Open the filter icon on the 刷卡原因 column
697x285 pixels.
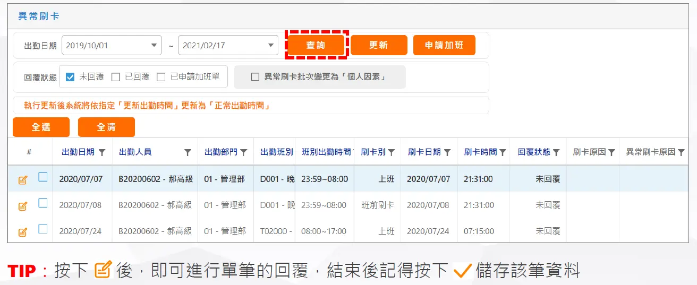(x=611, y=152)
